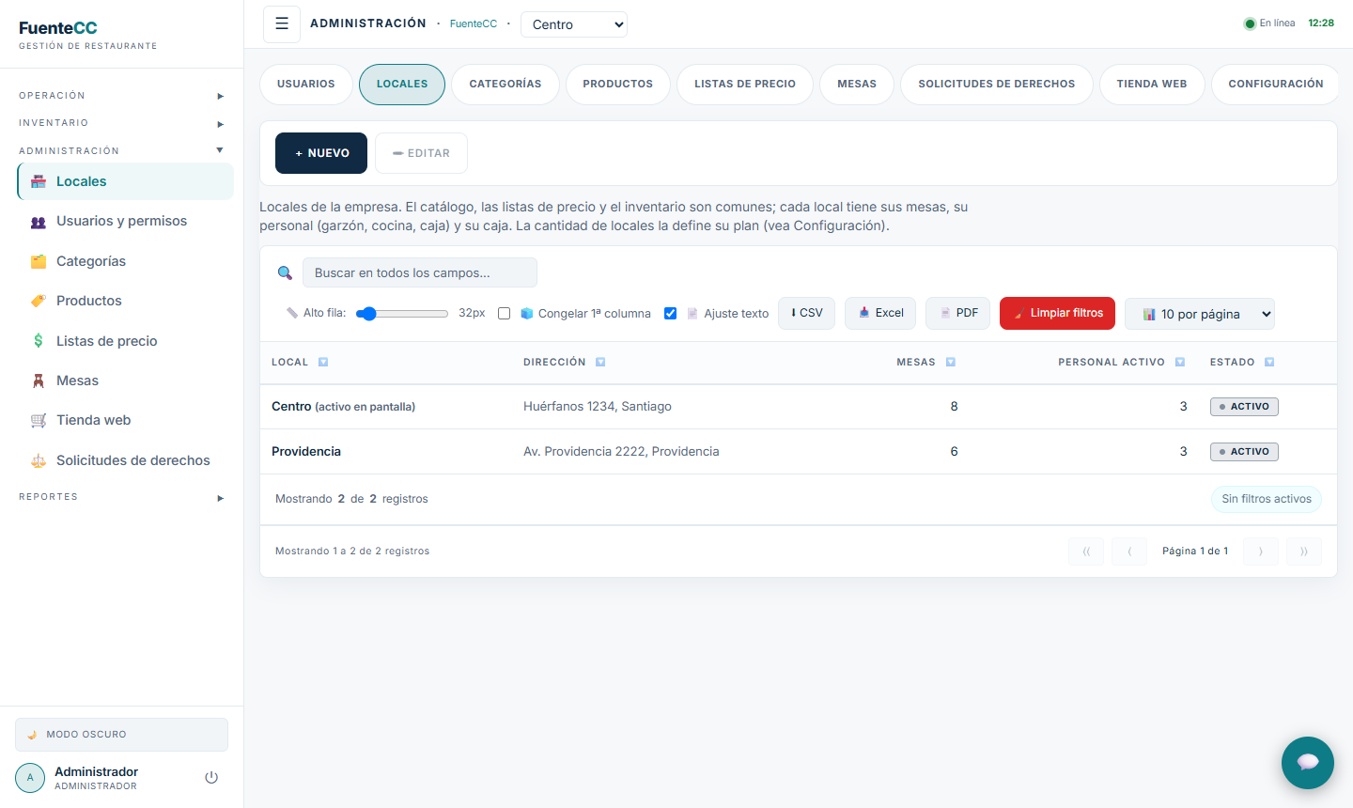Click the FuenteCC breadcrumb link
The image size is (1353, 808).
[x=474, y=24]
